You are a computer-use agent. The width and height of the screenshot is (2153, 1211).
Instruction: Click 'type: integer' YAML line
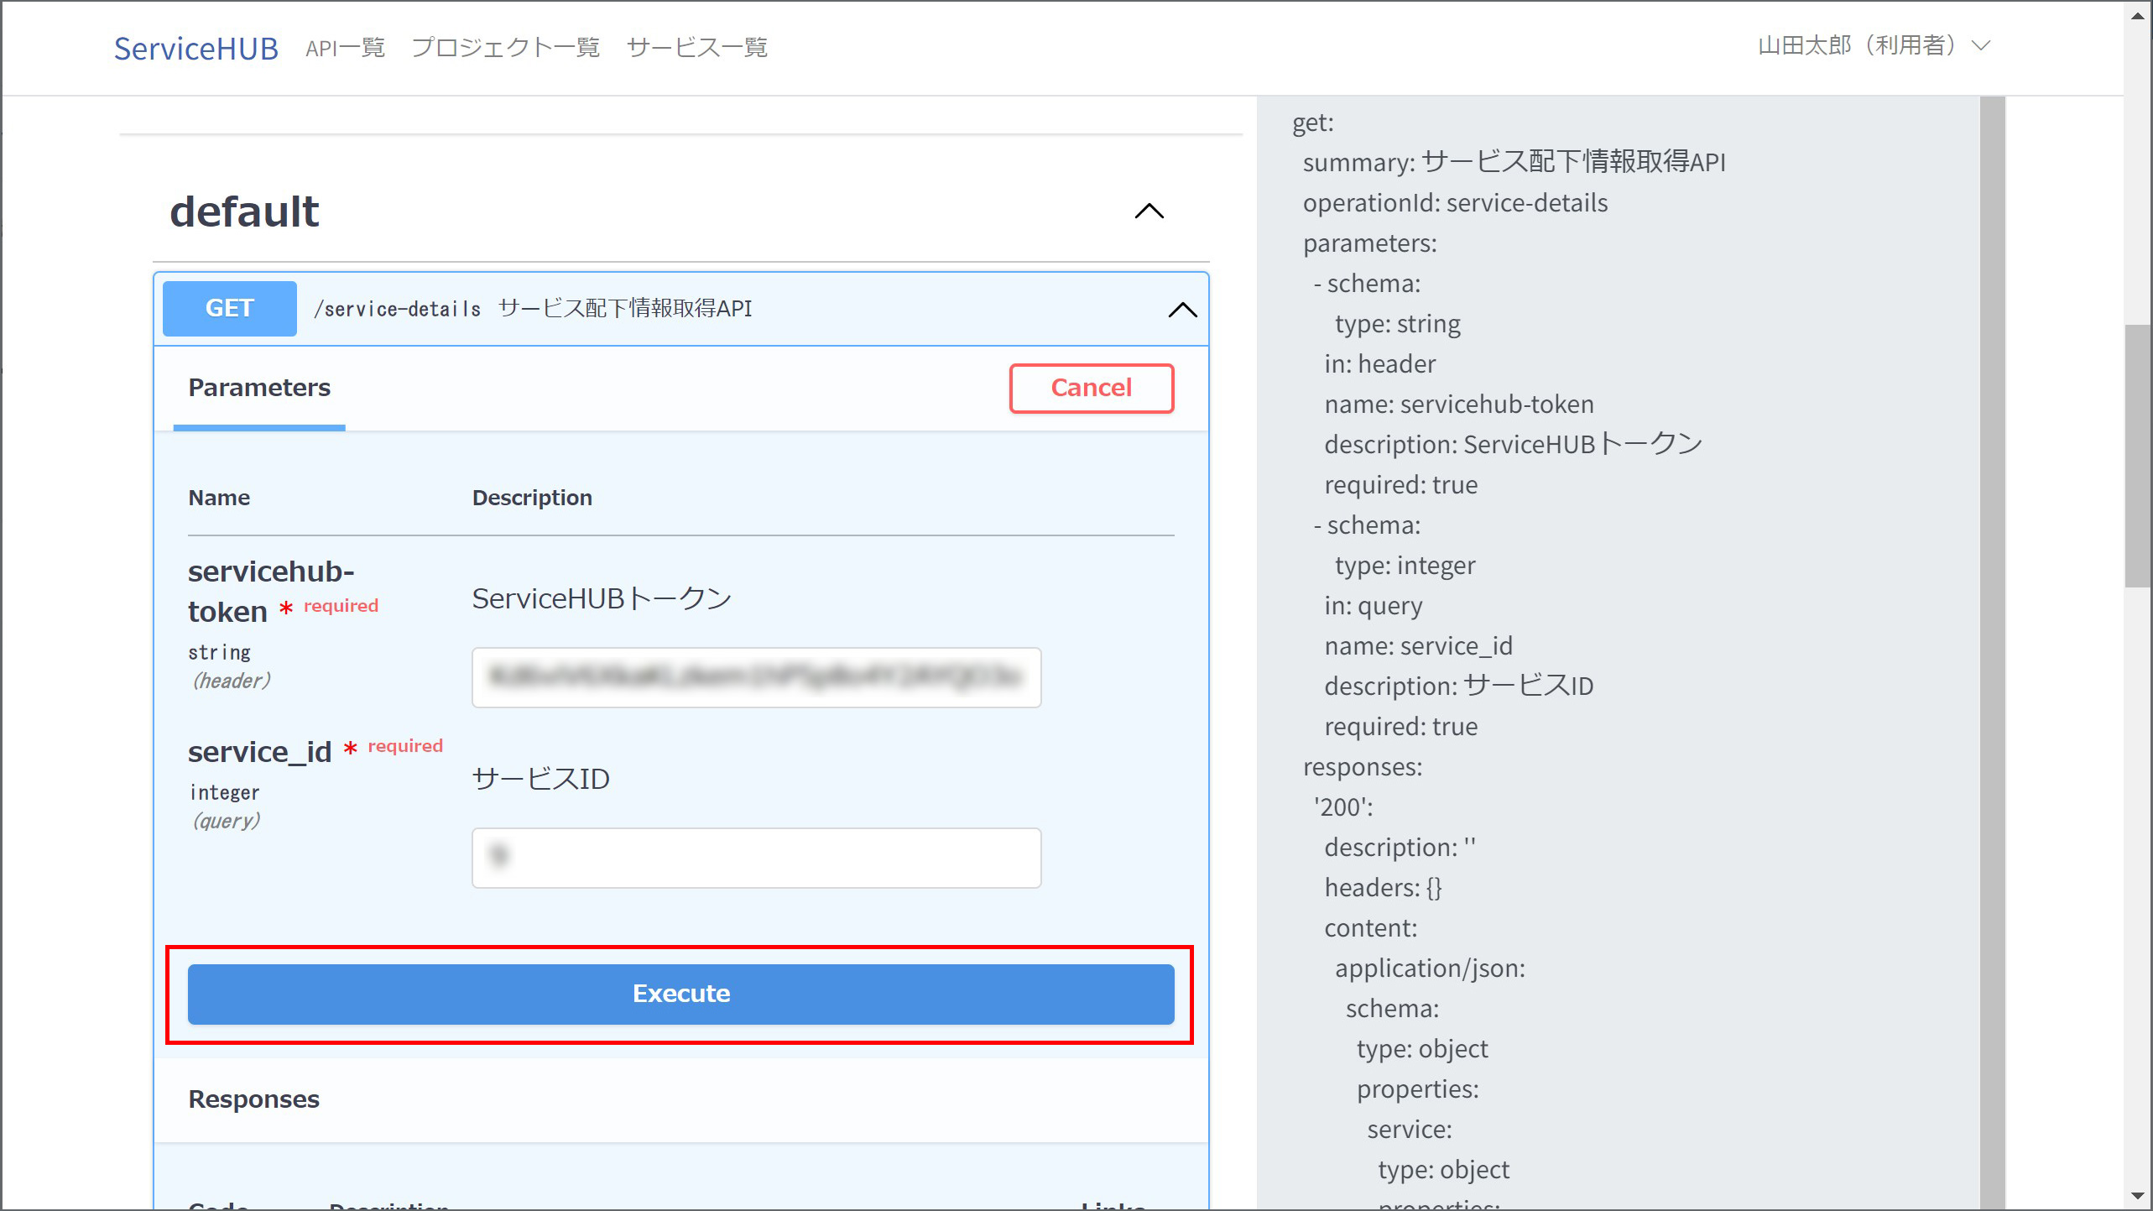(x=1405, y=566)
